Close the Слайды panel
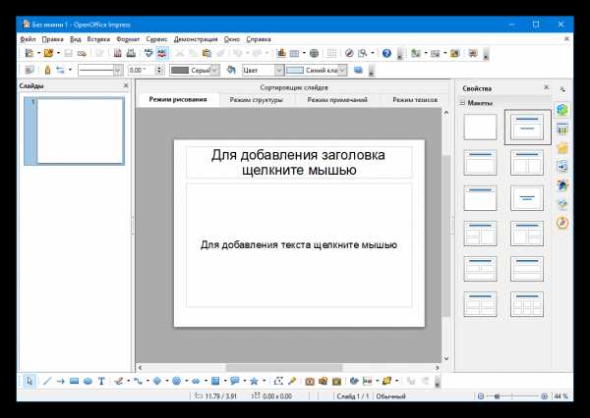This screenshot has width=590, height=418. click(126, 85)
